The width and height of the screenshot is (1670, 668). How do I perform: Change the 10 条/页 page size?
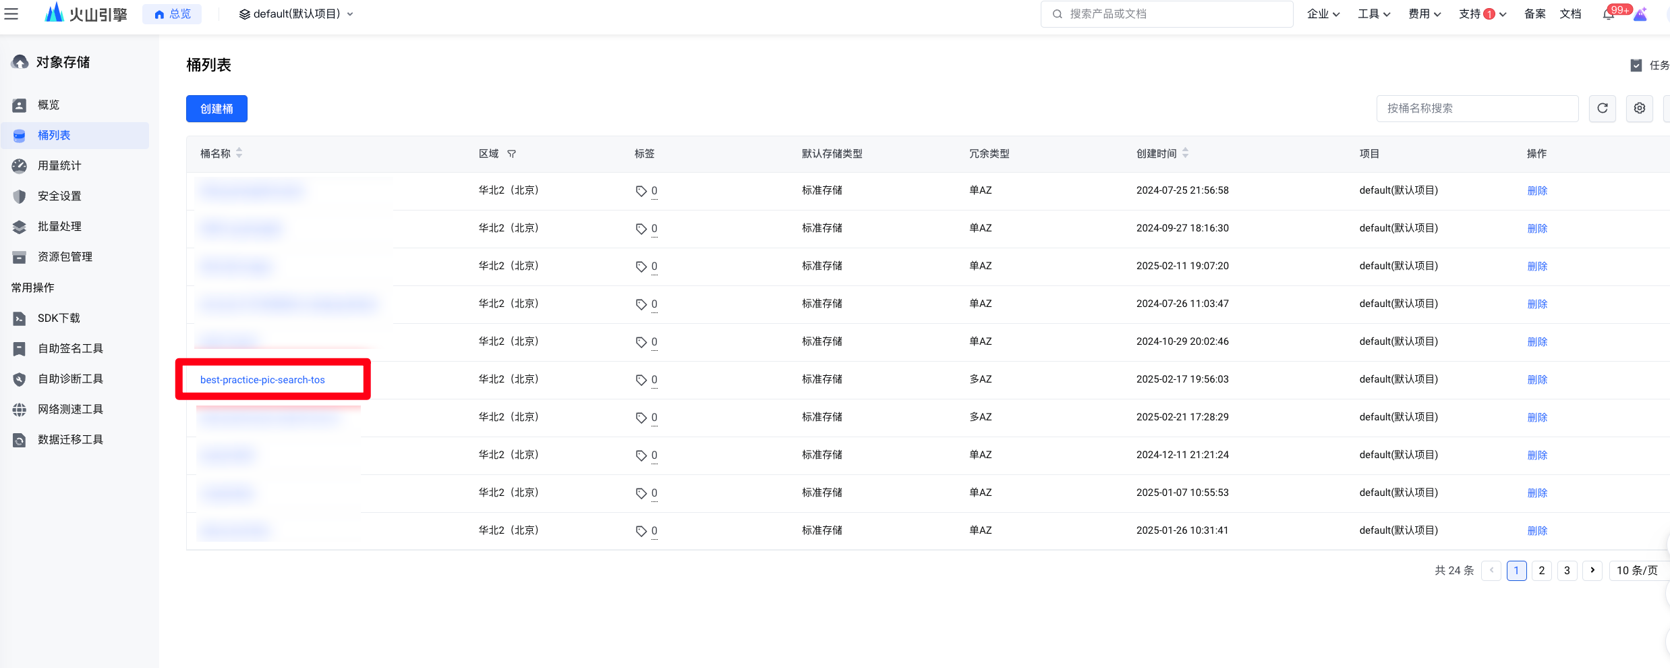(x=1639, y=570)
